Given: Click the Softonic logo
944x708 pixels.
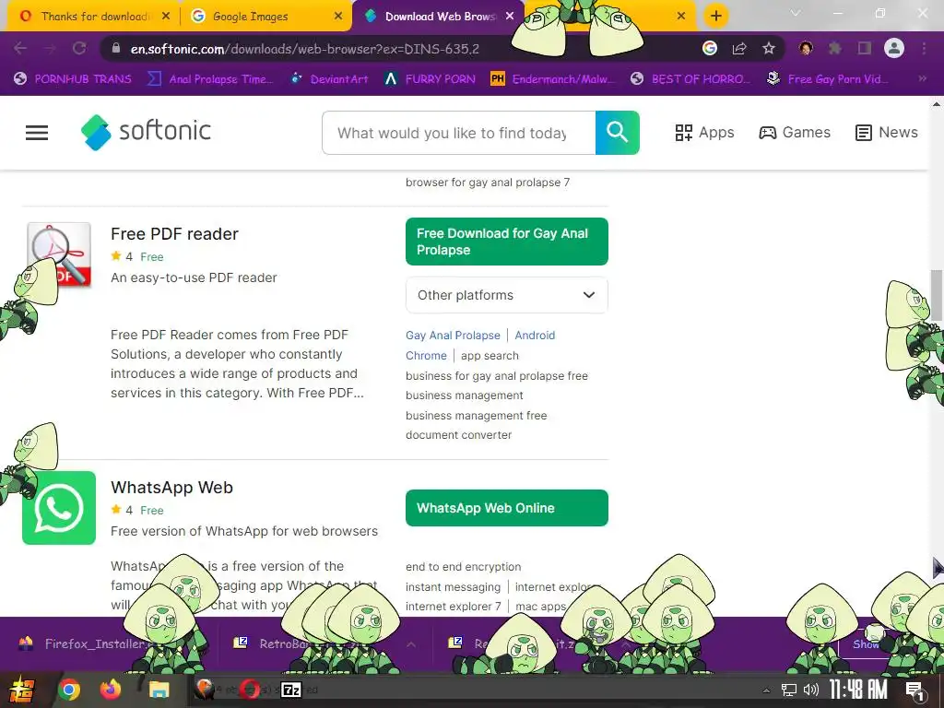Looking at the screenshot, I should [147, 132].
